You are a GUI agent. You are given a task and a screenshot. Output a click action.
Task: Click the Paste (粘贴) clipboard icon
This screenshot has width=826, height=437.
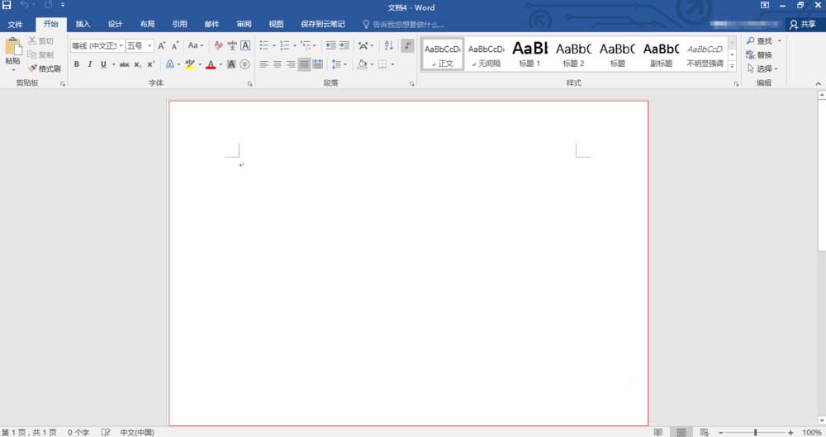coord(12,51)
